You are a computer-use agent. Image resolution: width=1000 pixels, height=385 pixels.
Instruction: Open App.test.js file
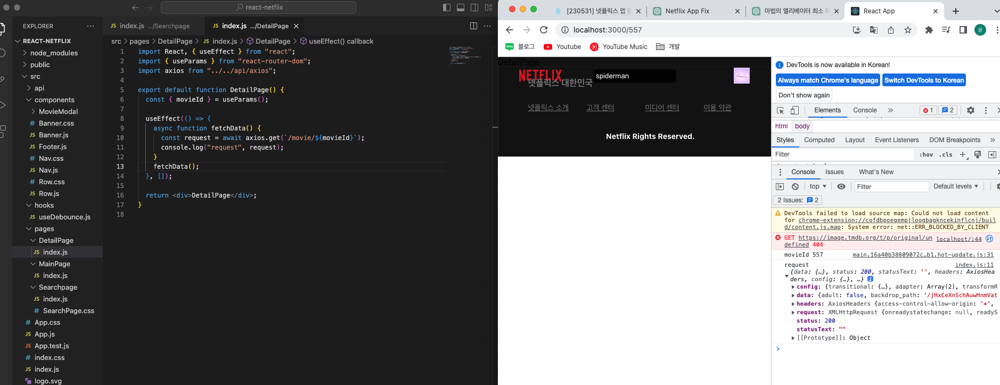[52, 346]
